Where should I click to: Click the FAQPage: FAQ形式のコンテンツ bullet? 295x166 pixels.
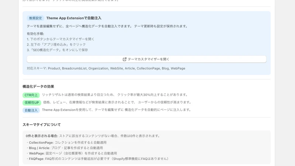click(98, 159)
